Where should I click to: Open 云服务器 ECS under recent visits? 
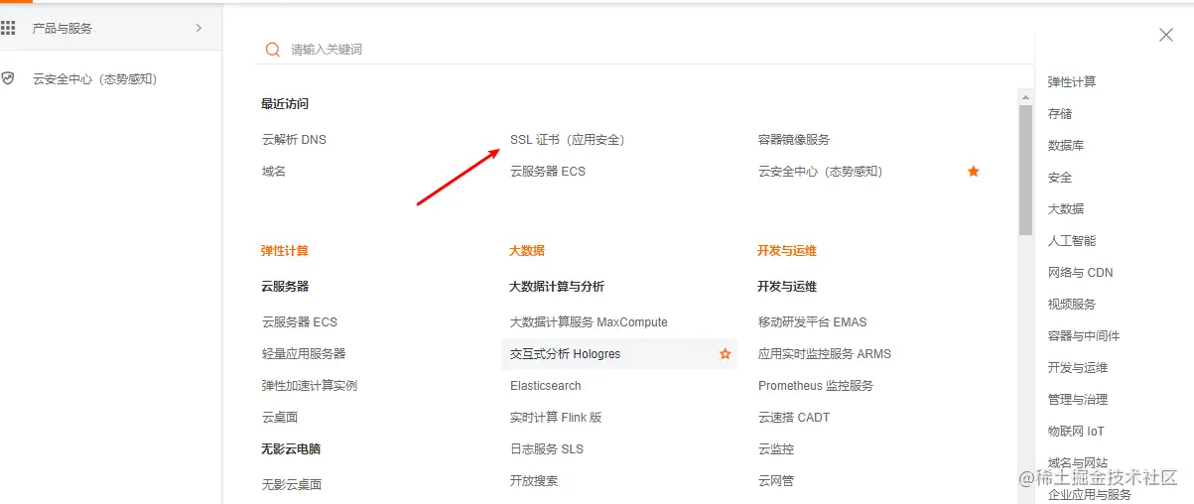point(548,172)
